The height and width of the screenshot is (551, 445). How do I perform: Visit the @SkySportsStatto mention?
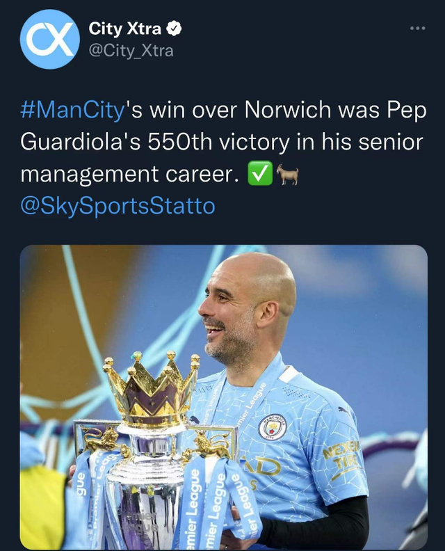118,206
